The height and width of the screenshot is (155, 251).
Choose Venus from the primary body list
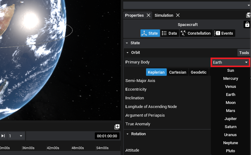[x=231, y=87]
